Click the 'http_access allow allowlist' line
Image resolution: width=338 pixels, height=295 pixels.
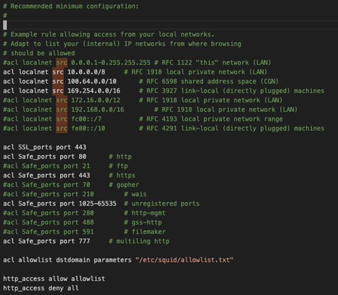point(54,279)
